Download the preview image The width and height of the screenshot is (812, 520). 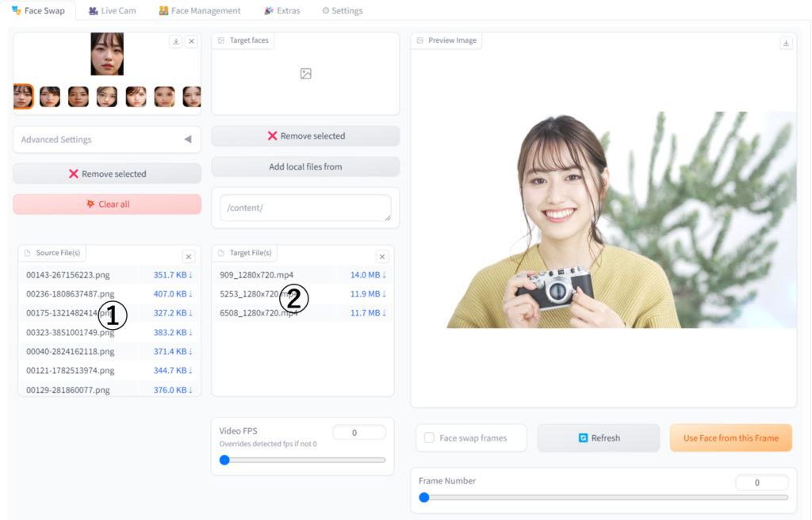(x=786, y=43)
